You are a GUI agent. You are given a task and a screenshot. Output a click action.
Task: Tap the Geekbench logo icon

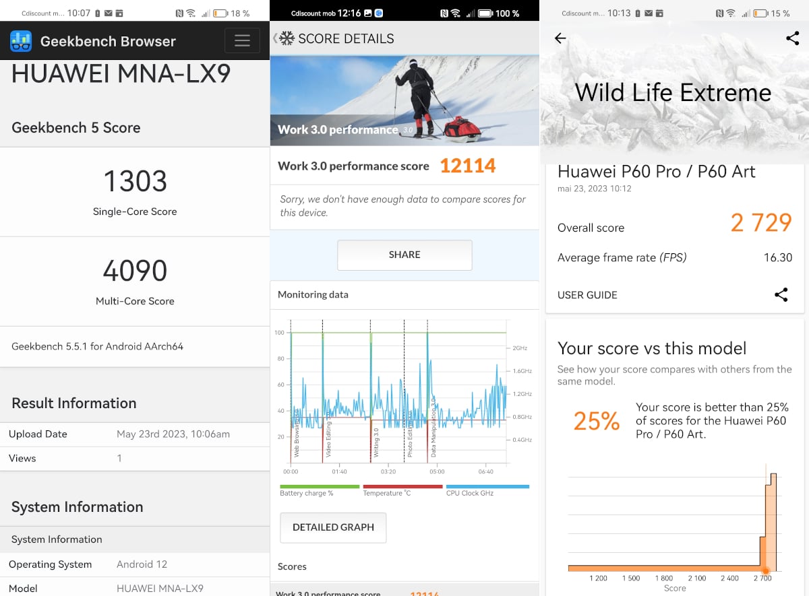pyautogui.click(x=21, y=41)
